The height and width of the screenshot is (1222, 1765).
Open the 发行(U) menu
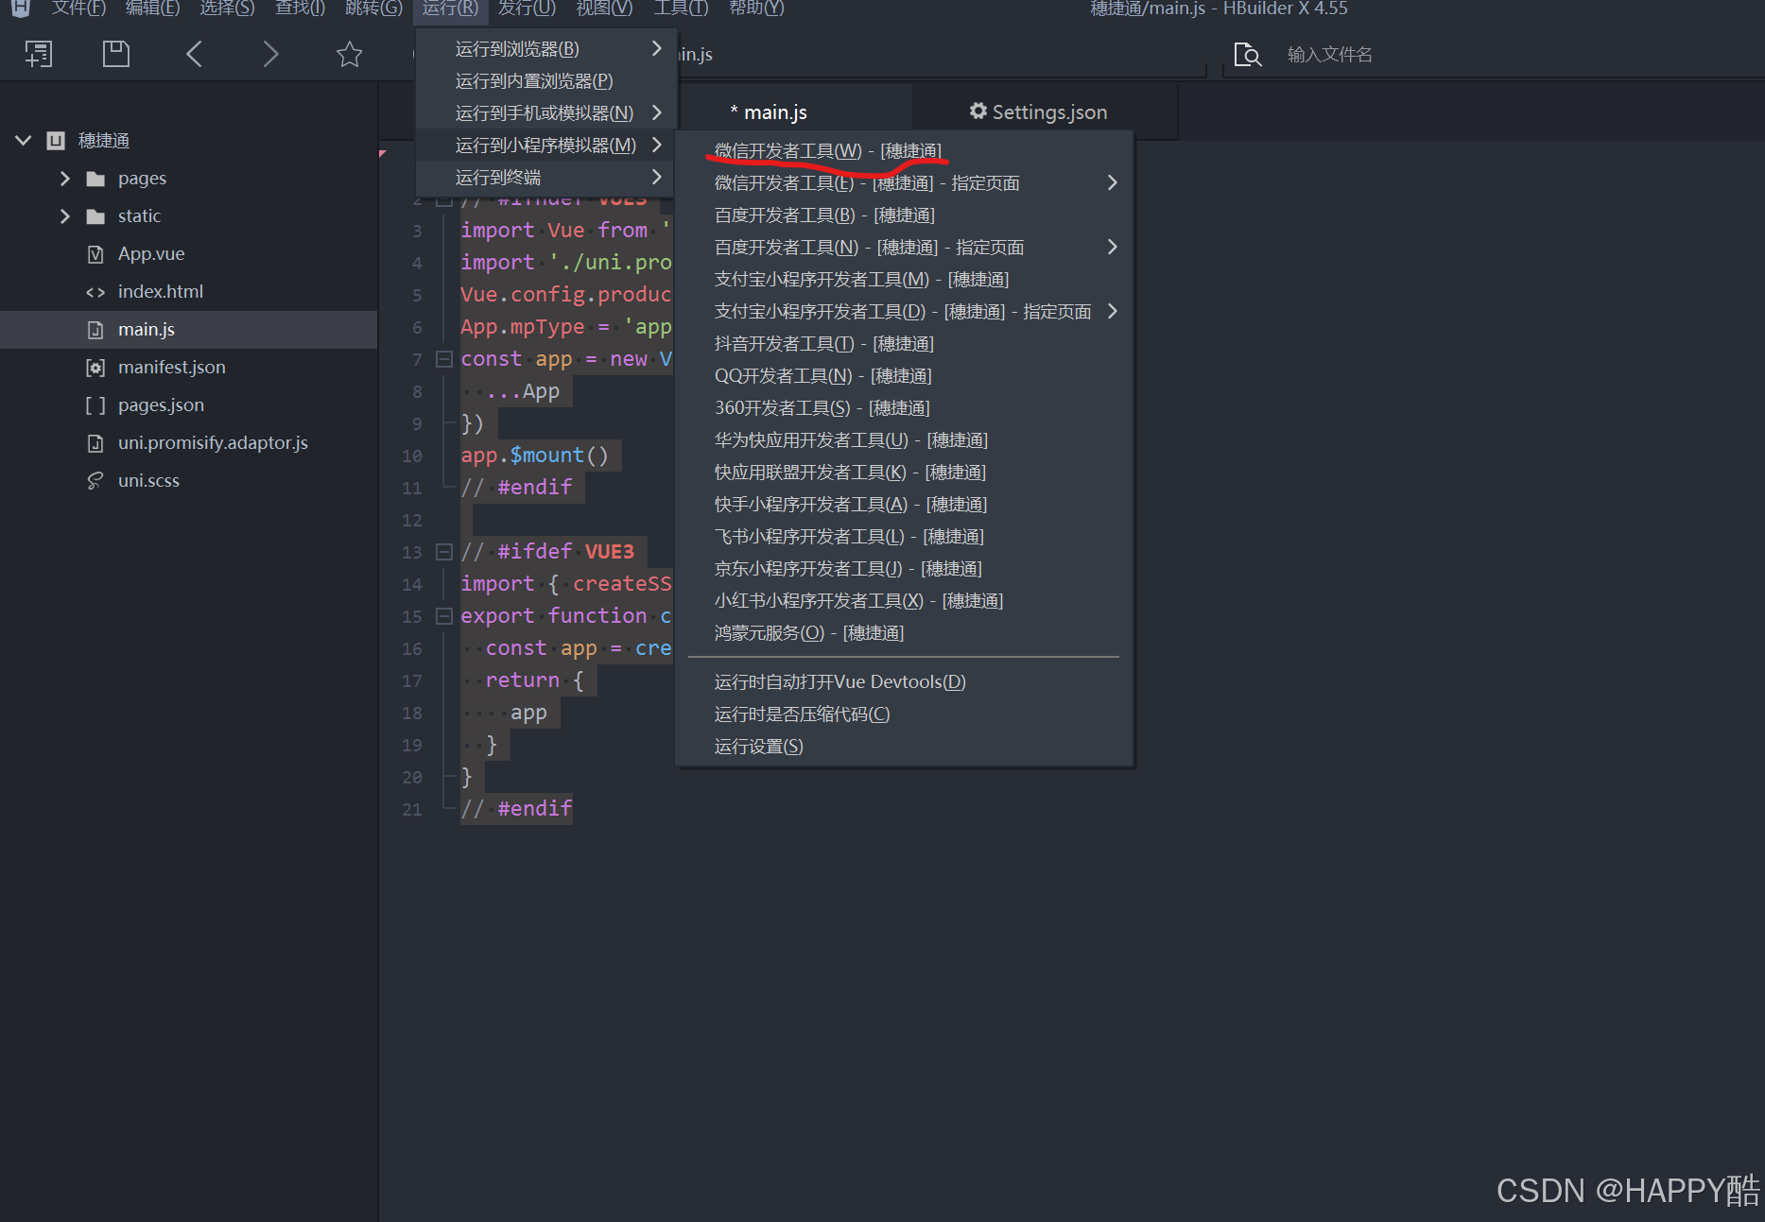(527, 9)
